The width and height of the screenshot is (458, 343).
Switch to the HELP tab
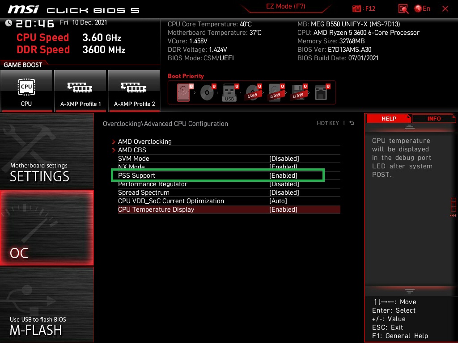389,118
